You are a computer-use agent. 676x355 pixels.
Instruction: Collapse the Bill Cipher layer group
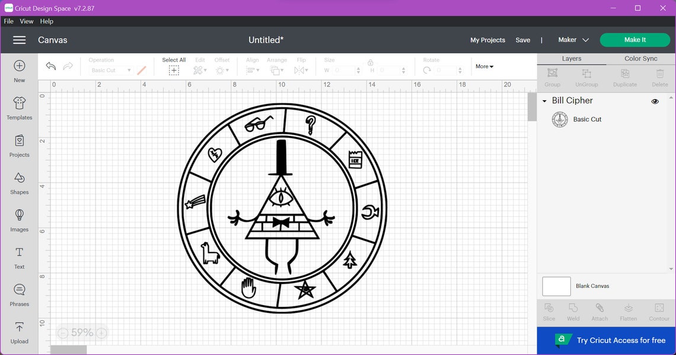(x=544, y=101)
